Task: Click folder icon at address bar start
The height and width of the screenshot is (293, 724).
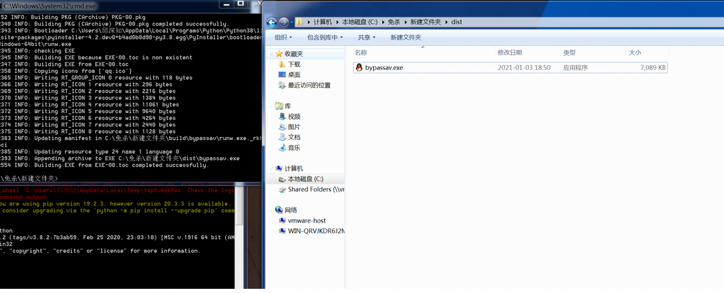Action: click(300, 22)
